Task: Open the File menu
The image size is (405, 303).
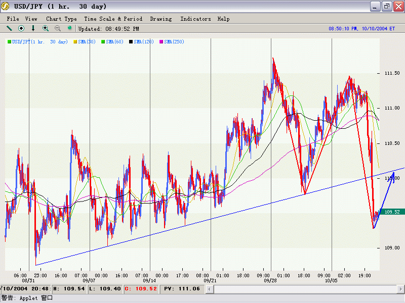Action: (x=13, y=19)
